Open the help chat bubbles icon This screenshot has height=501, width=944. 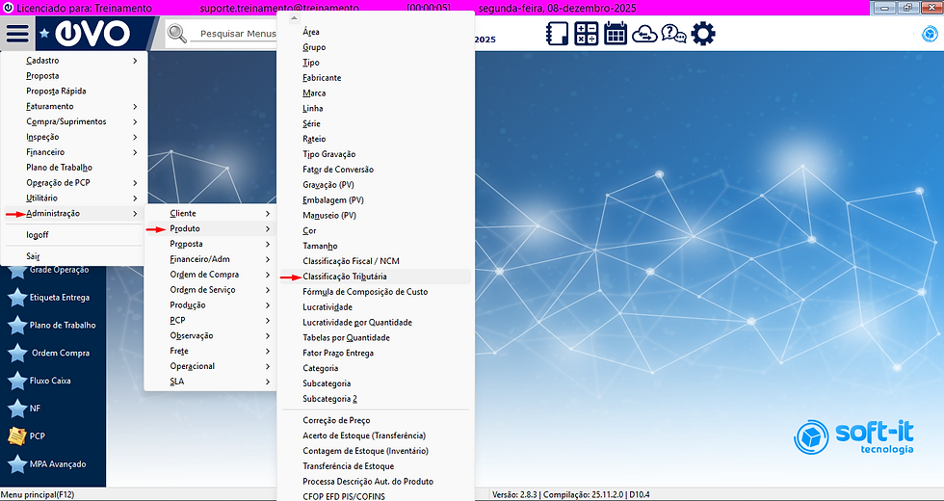[x=673, y=34]
